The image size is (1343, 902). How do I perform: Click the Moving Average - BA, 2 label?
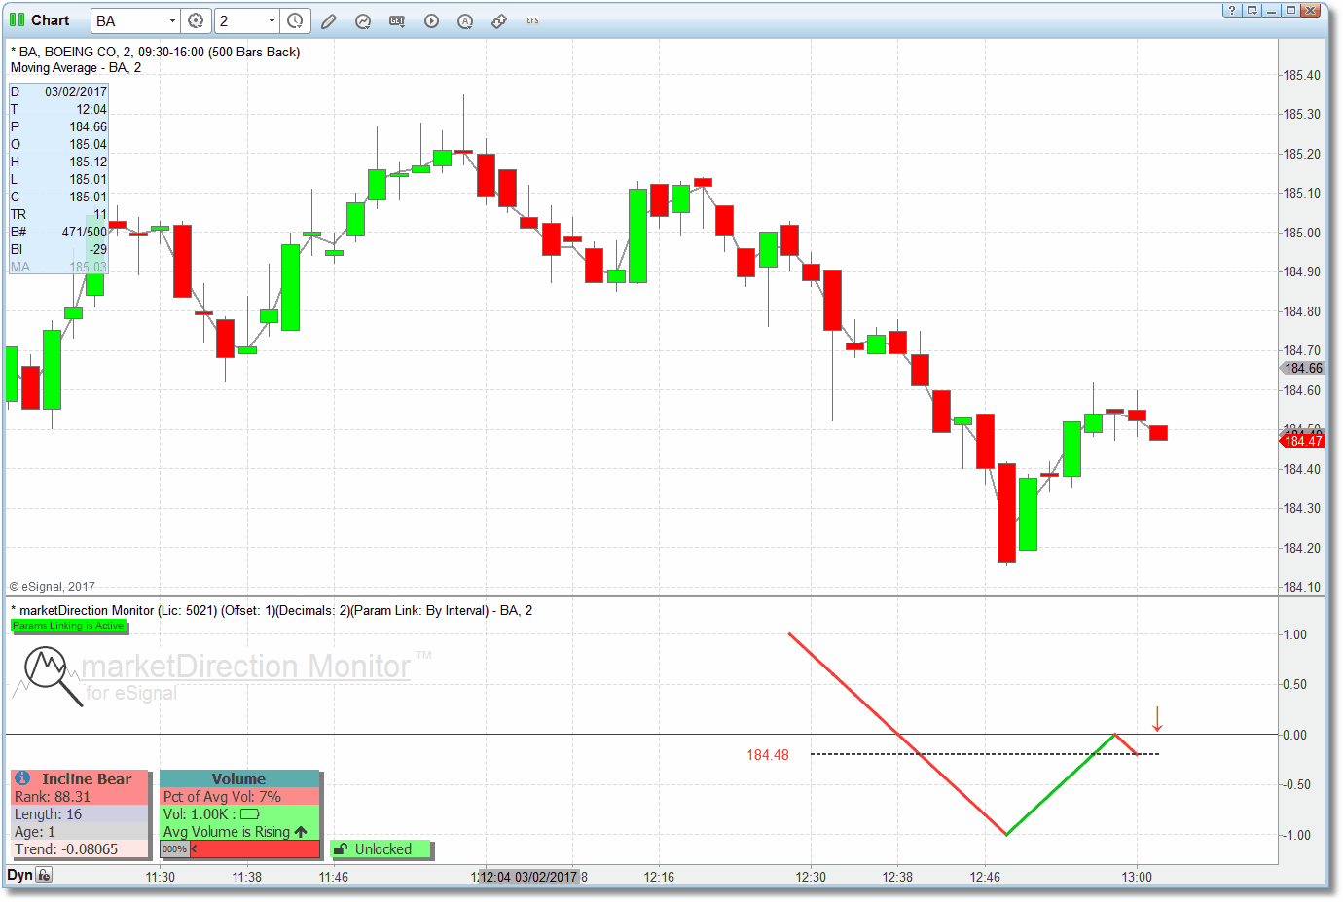[x=76, y=68]
